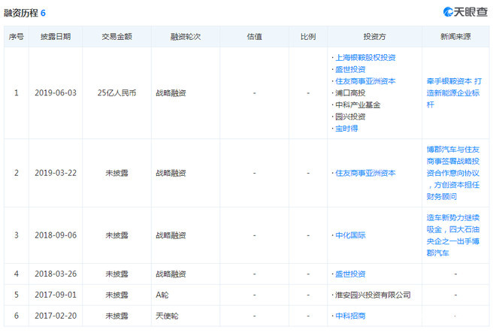Select date cell 2019-03-22
Screen dimensions: 496x333
pos(56,173)
